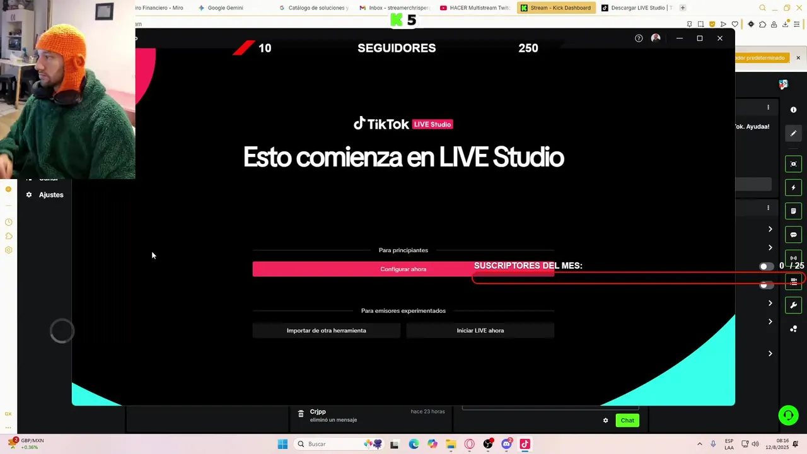Click the GX icon in Opera sidebar

coord(8,414)
